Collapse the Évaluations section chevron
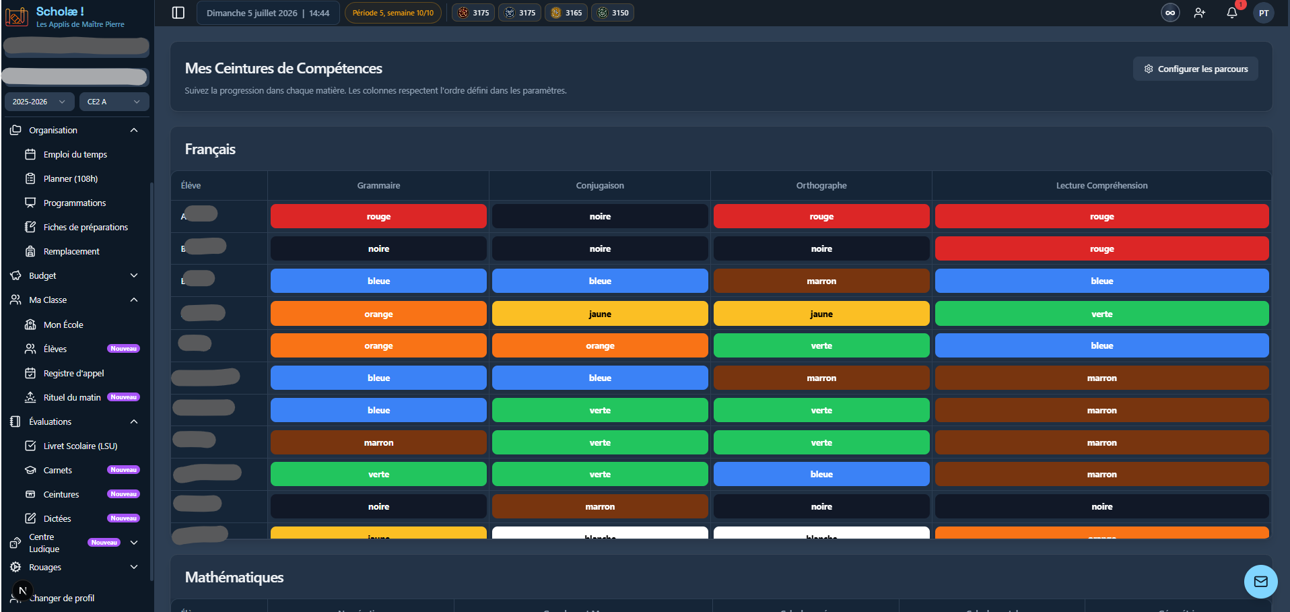The image size is (1290, 612). pos(134,421)
